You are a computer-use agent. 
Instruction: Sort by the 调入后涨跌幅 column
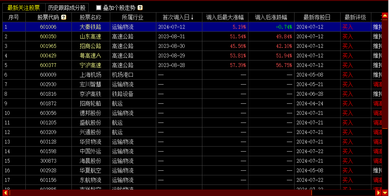(271, 17)
